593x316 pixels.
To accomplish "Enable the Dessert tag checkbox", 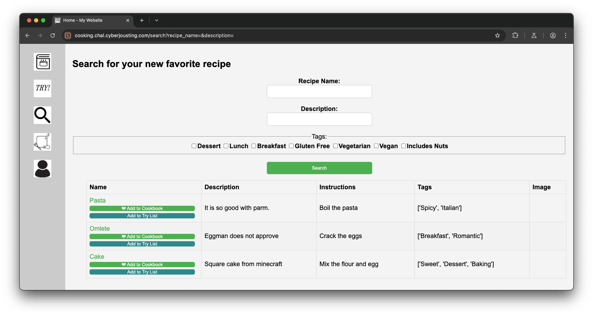I will tap(194, 146).
